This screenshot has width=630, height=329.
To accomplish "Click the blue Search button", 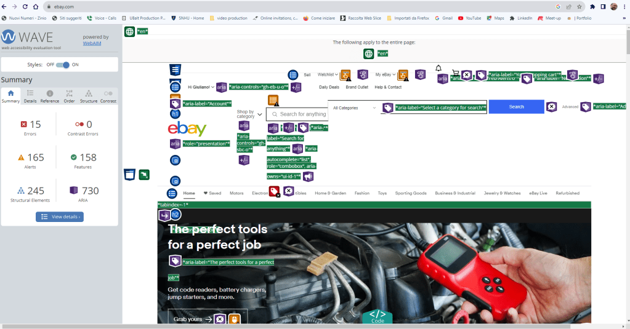I will [x=516, y=107].
